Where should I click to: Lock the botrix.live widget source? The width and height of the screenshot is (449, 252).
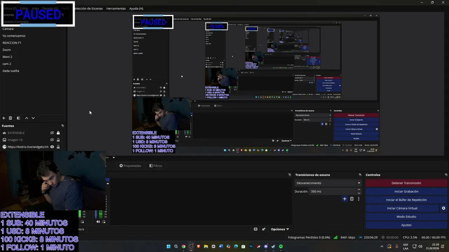pyautogui.click(x=58, y=147)
